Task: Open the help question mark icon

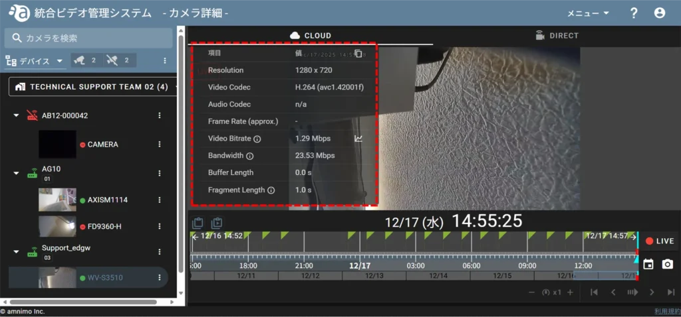Action: [634, 13]
